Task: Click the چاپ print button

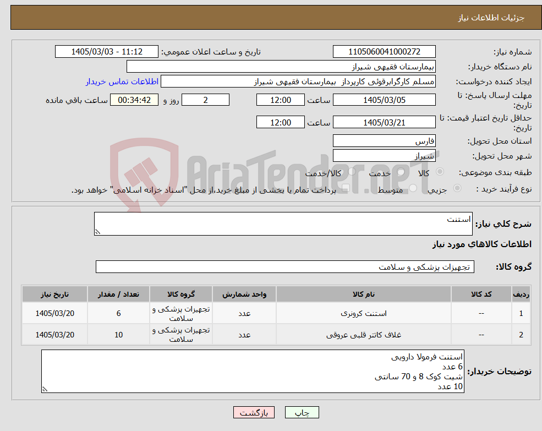Action: [302, 412]
